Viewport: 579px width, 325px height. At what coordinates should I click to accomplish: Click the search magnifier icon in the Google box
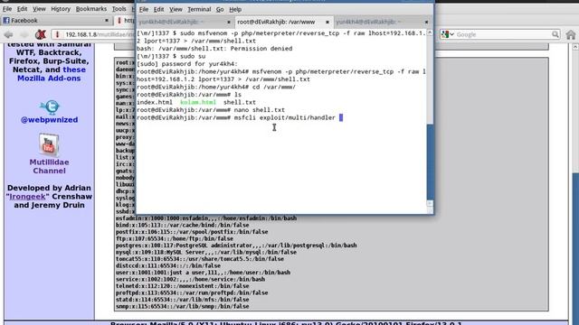tap(555, 34)
